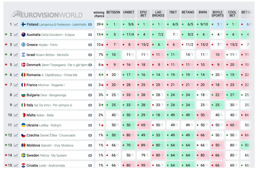Play the video for Australia's Eclipse
The image size is (260, 171).
(90, 35)
